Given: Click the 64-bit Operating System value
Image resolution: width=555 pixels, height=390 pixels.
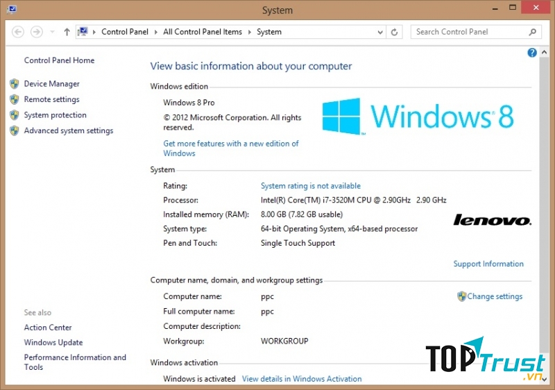Looking at the screenshot, I should pyautogui.click(x=339, y=228).
